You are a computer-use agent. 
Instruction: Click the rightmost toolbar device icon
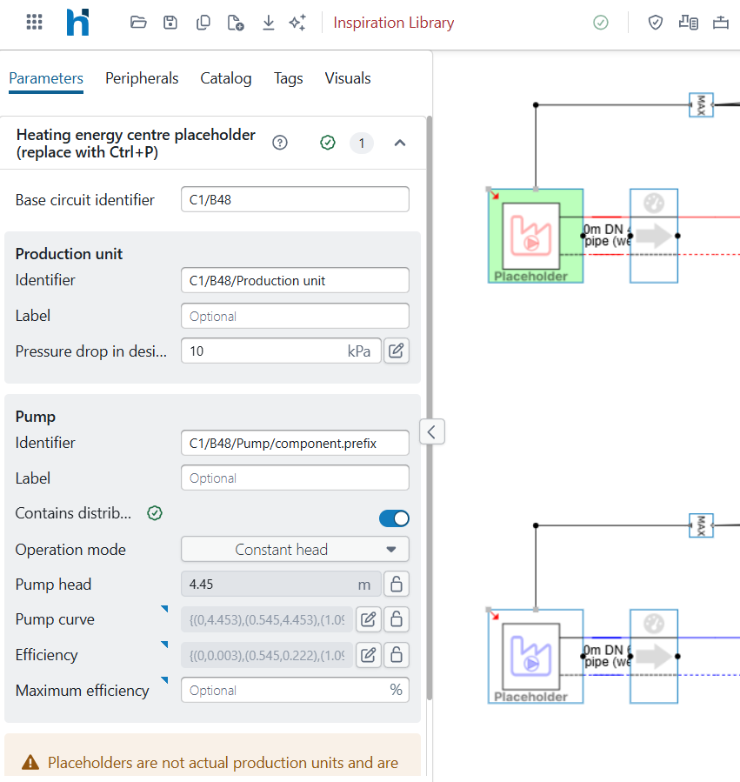721,23
